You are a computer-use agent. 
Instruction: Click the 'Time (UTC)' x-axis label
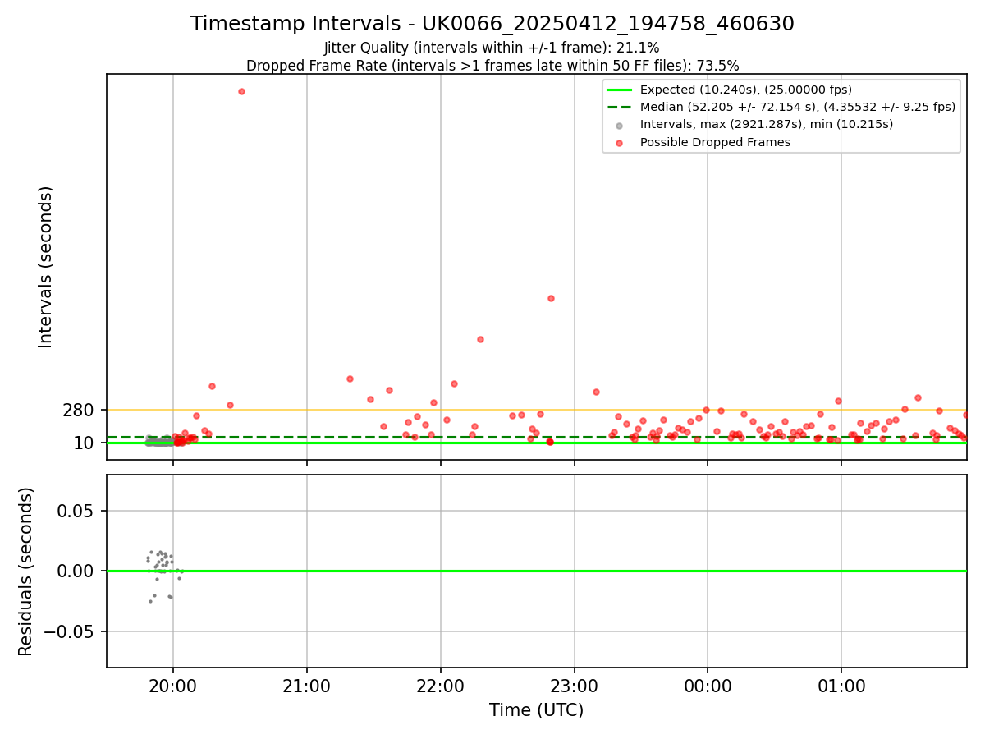[x=537, y=710]
